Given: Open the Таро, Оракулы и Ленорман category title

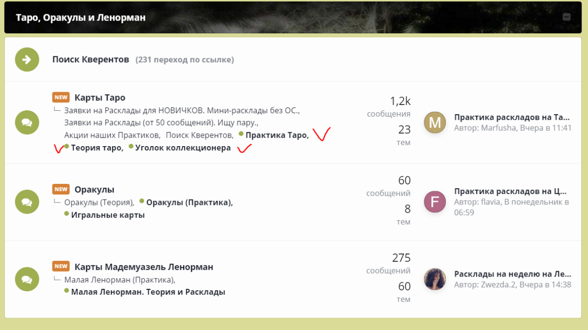Looking at the screenshot, I should (81, 17).
